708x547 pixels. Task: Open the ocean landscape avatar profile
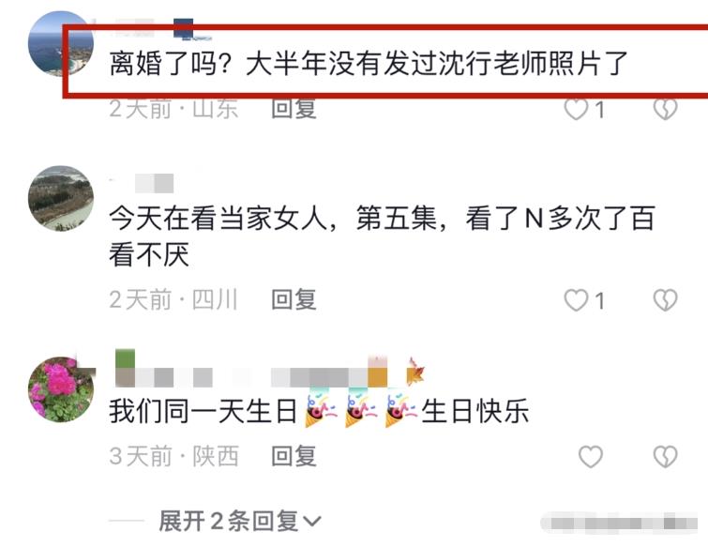pyautogui.click(x=61, y=44)
